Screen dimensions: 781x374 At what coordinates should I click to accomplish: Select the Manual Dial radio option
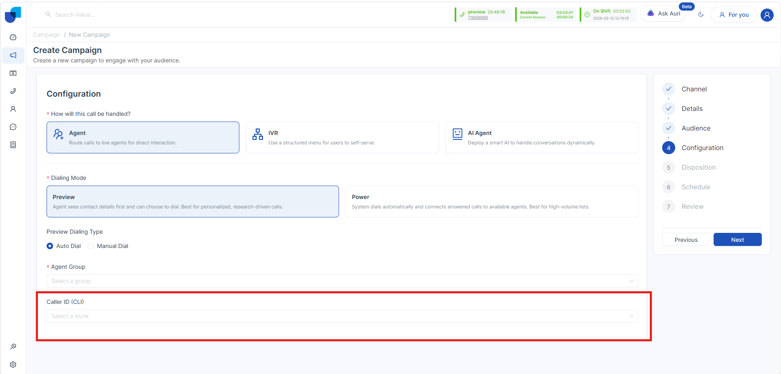tap(108, 246)
